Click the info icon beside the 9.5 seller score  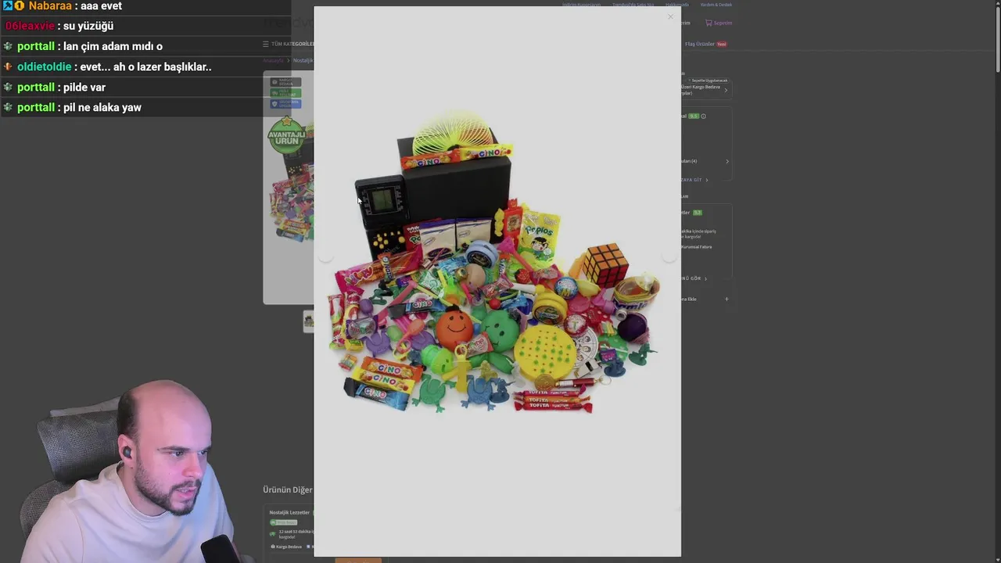tap(703, 117)
